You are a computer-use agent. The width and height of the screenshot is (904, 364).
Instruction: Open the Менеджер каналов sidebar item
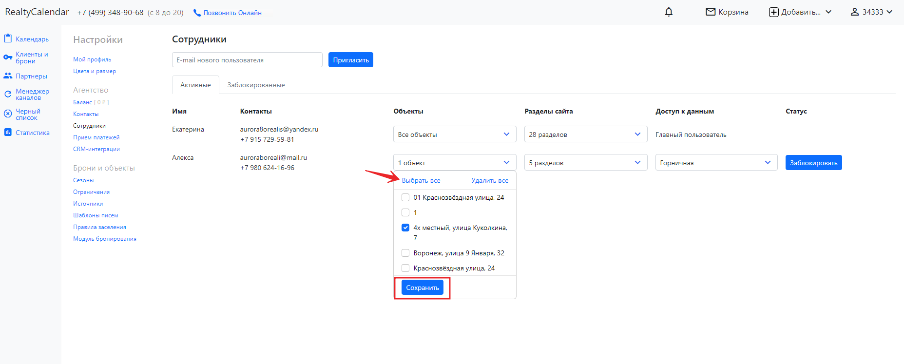click(32, 95)
